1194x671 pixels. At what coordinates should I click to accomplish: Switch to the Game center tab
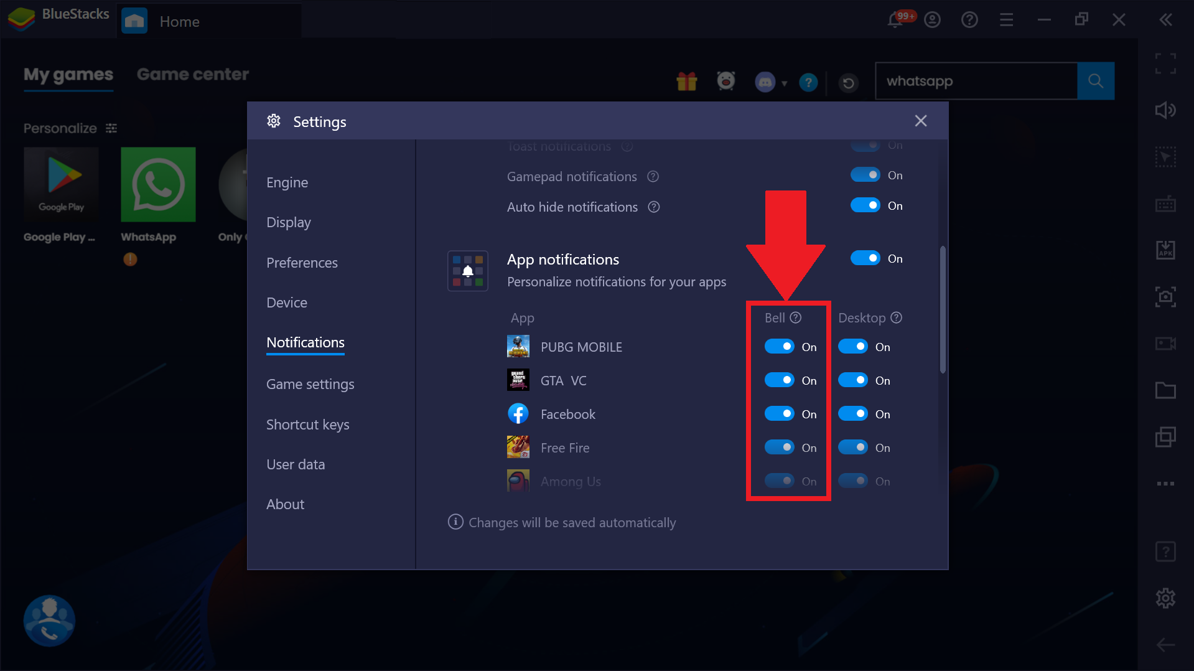coord(193,75)
